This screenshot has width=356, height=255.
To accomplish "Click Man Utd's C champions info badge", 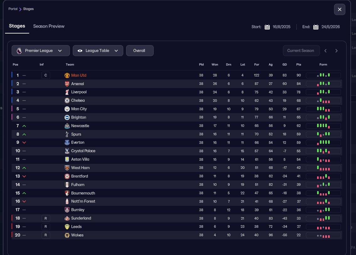I will coord(45,75).
